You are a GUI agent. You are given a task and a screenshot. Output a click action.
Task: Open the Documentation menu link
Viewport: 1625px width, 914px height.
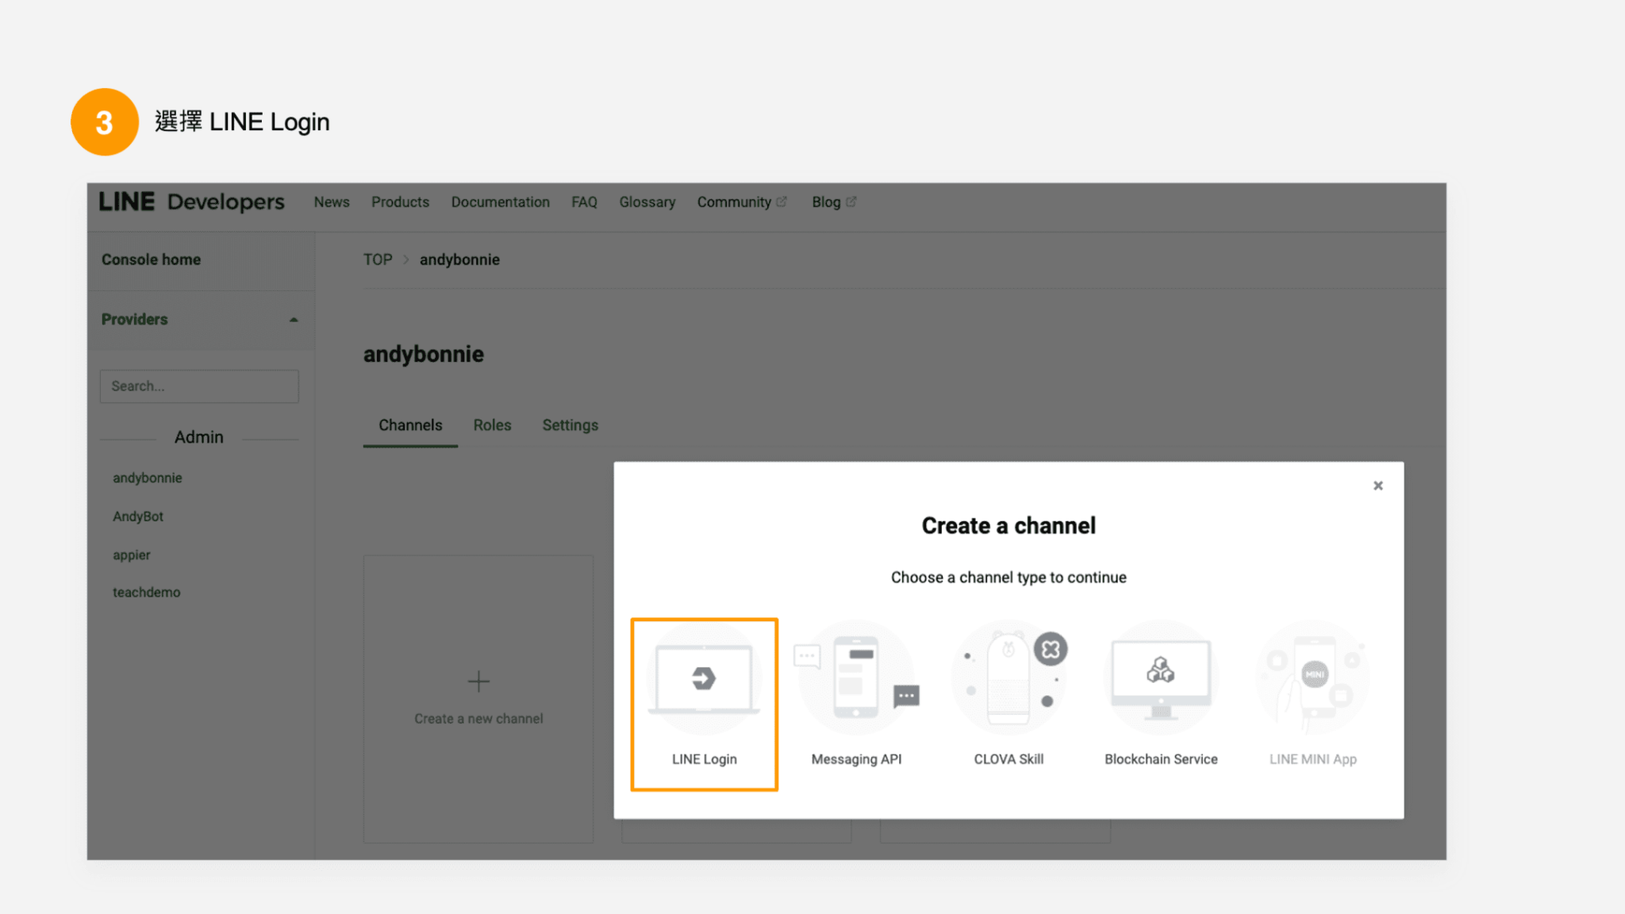tap(500, 202)
